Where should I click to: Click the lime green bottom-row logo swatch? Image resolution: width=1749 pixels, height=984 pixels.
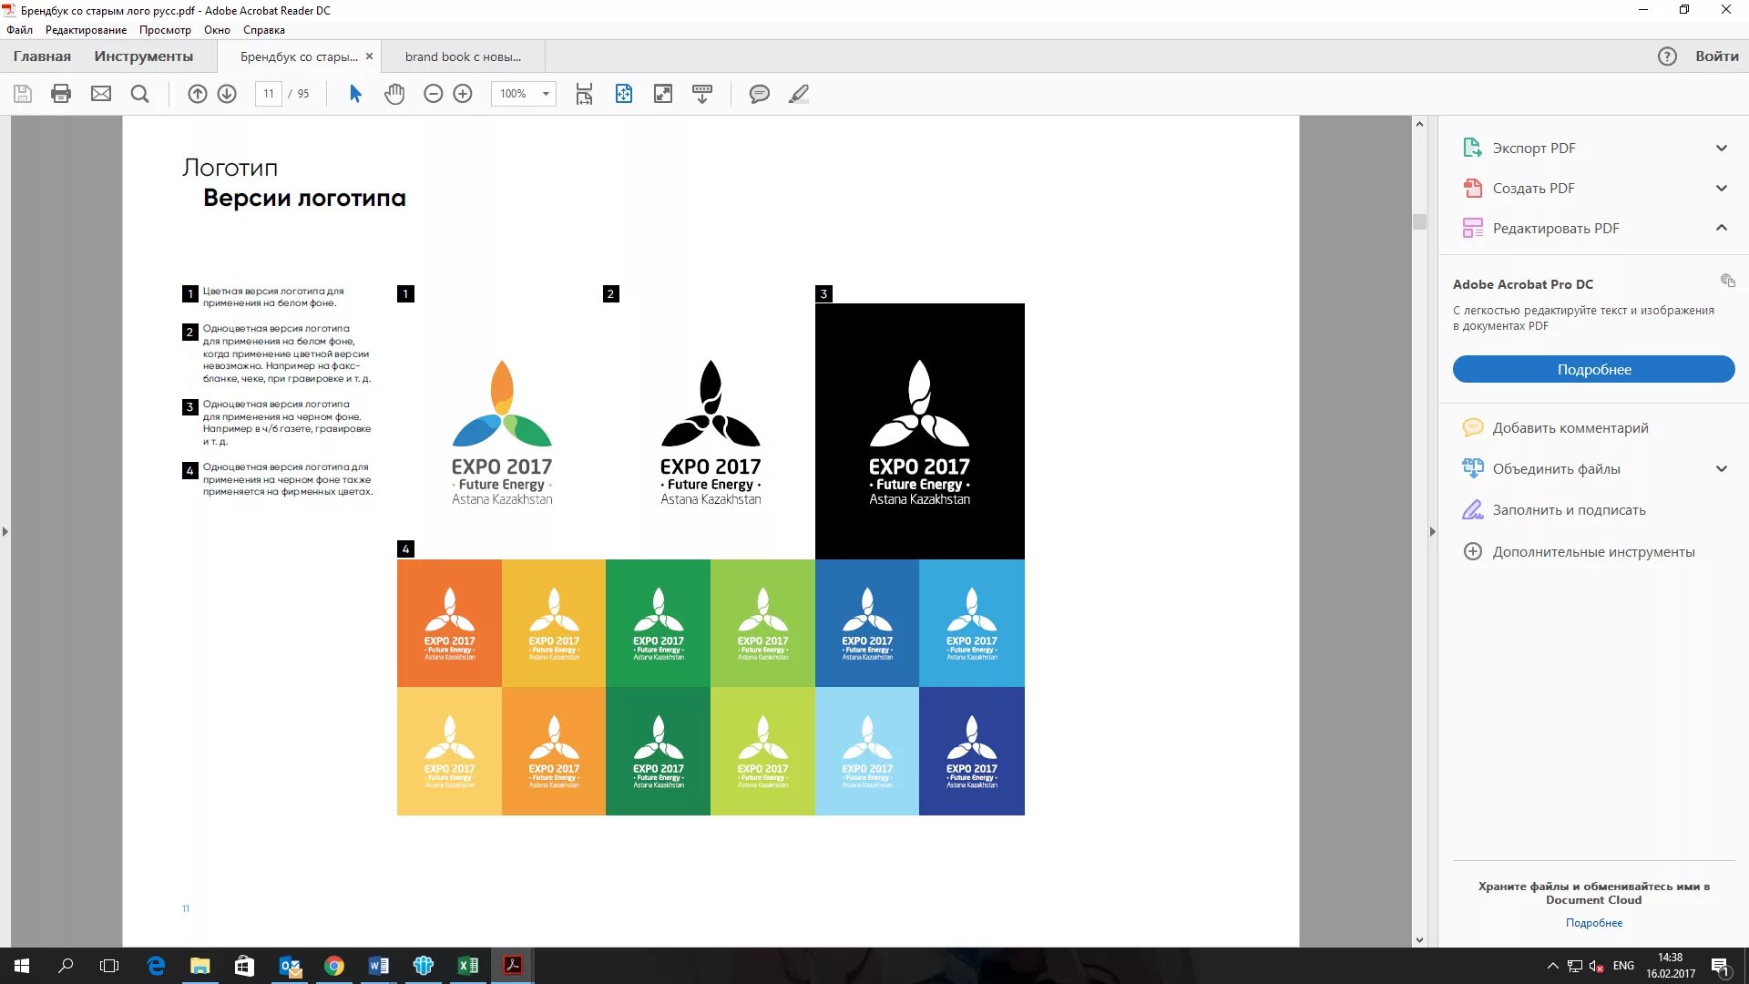[762, 751]
